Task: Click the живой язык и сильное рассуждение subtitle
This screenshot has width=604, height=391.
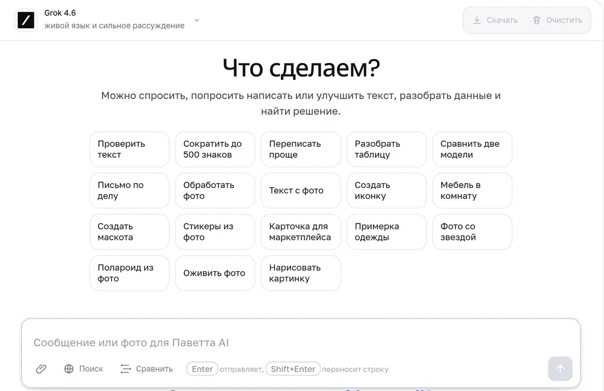Action: [114, 25]
